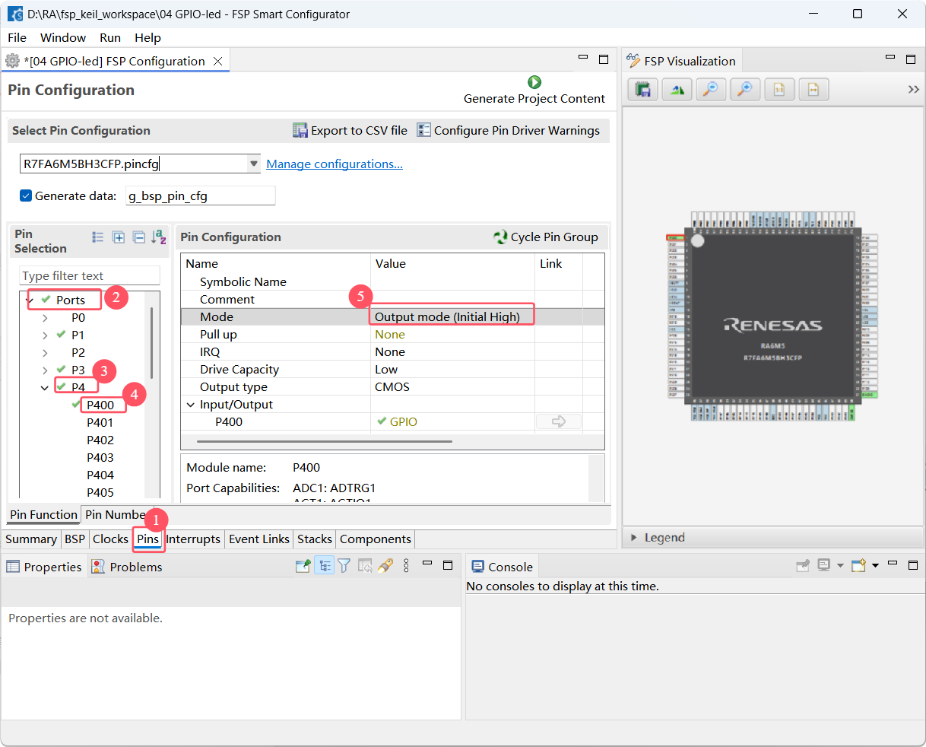Image resolution: width=926 pixels, height=747 pixels.
Task: Toggle the Properties categories view
Action: [x=325, y=566]
